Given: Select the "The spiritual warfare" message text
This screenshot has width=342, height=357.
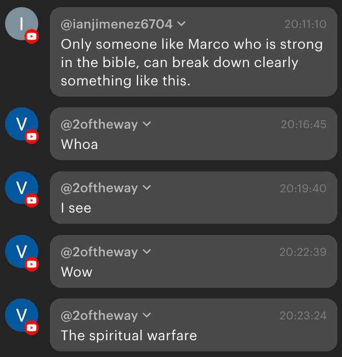Looking at the screenshot, I should point(129,336).
